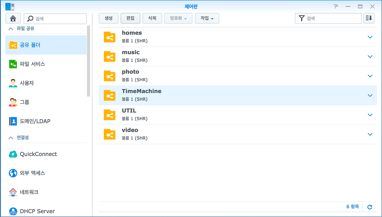382x217 pixels.
Task: Click the sort order icon near search
Action: (369, 18)
